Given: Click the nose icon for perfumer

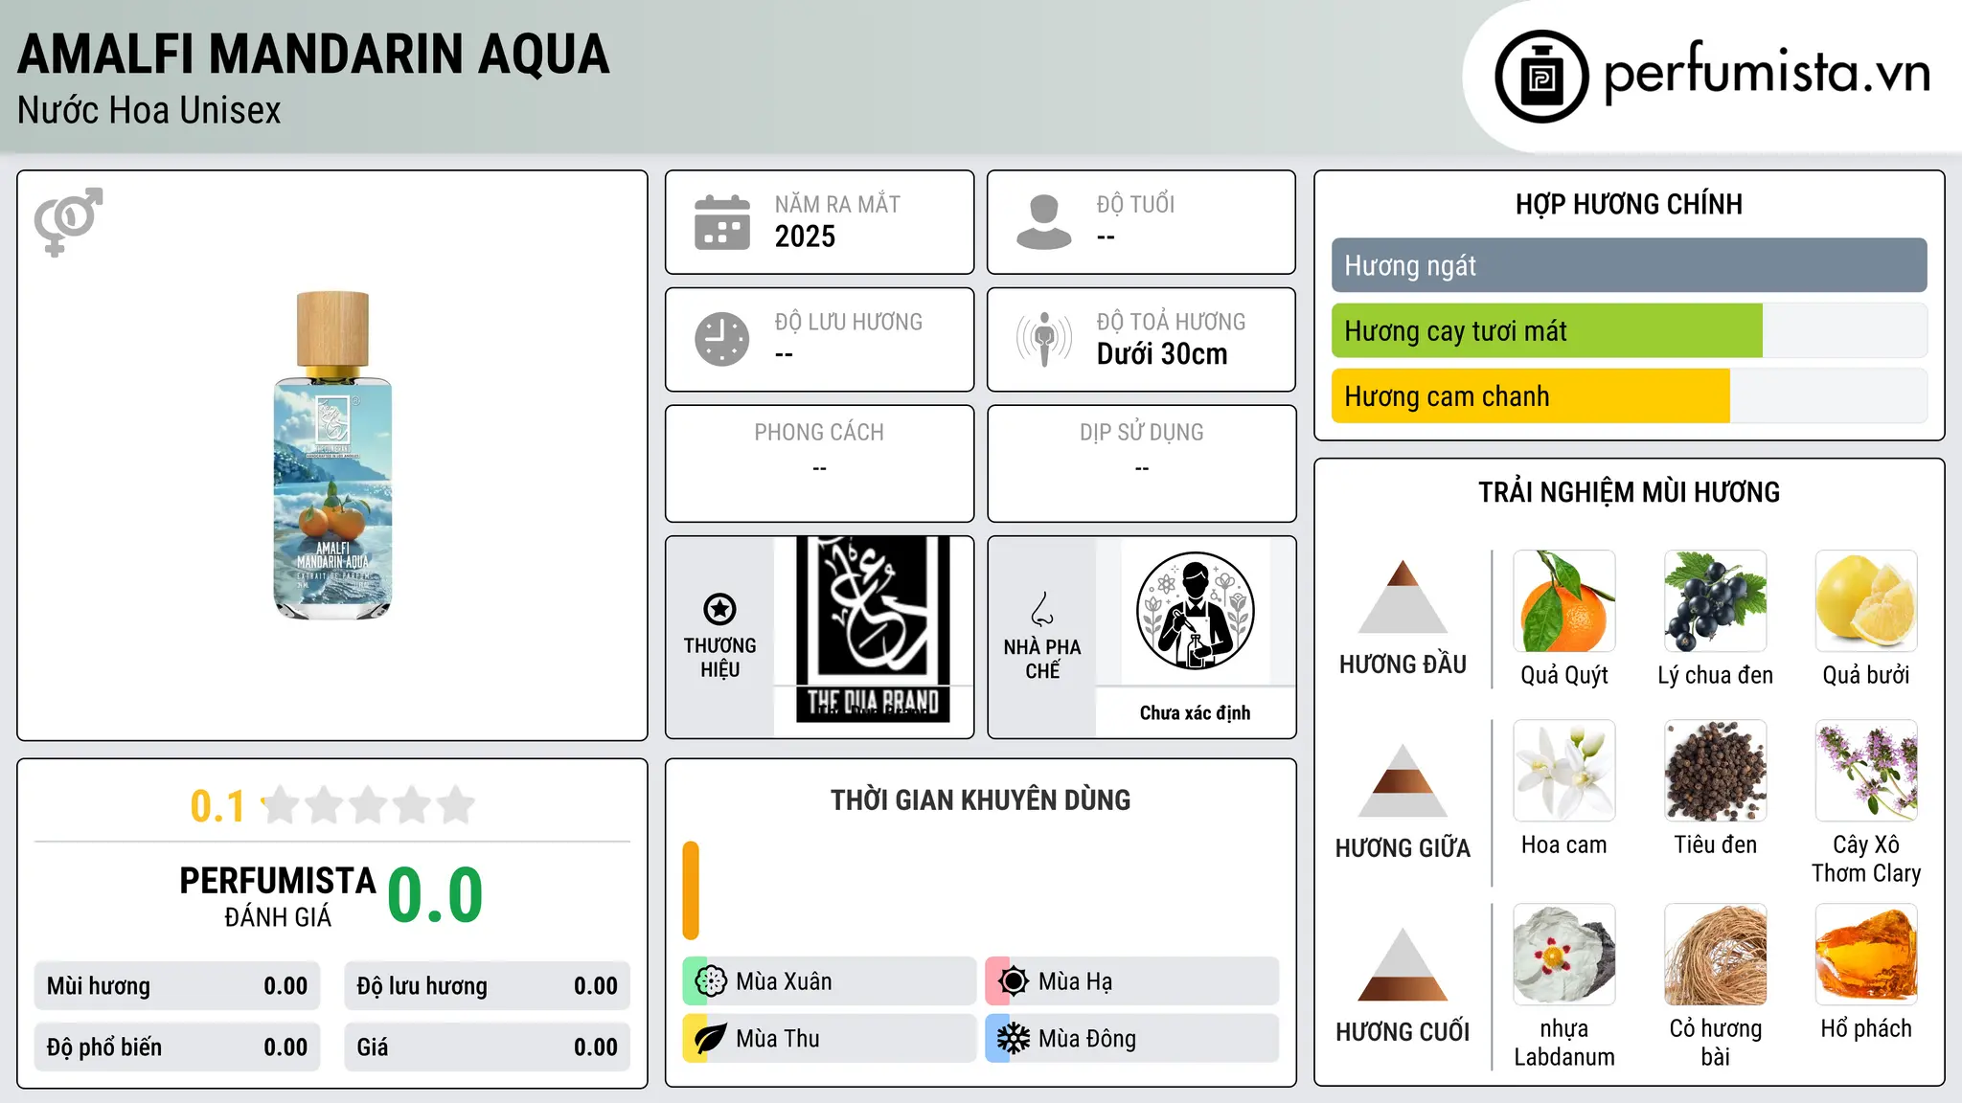Looking at the screenshot, I should pos(1042,609).
